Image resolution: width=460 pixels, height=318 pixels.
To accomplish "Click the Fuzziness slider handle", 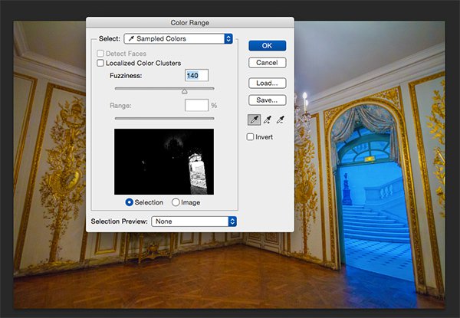I will coord(184,90).
